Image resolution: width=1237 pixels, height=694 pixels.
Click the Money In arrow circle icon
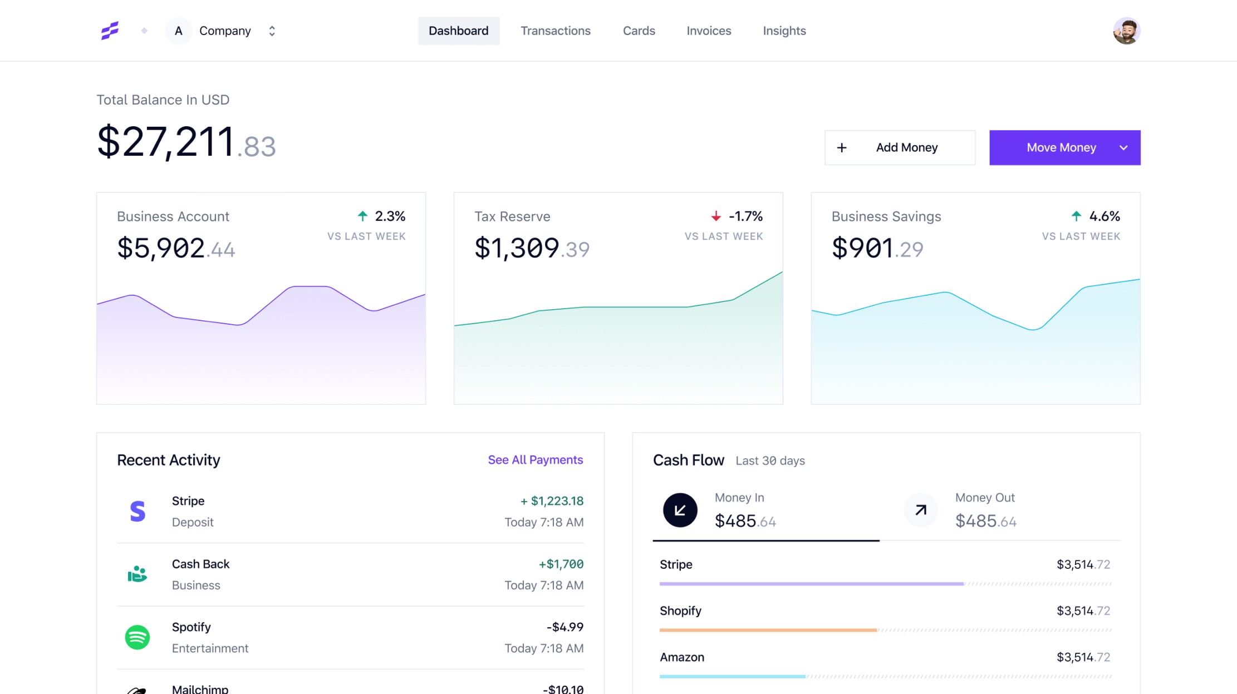(680, 510)
